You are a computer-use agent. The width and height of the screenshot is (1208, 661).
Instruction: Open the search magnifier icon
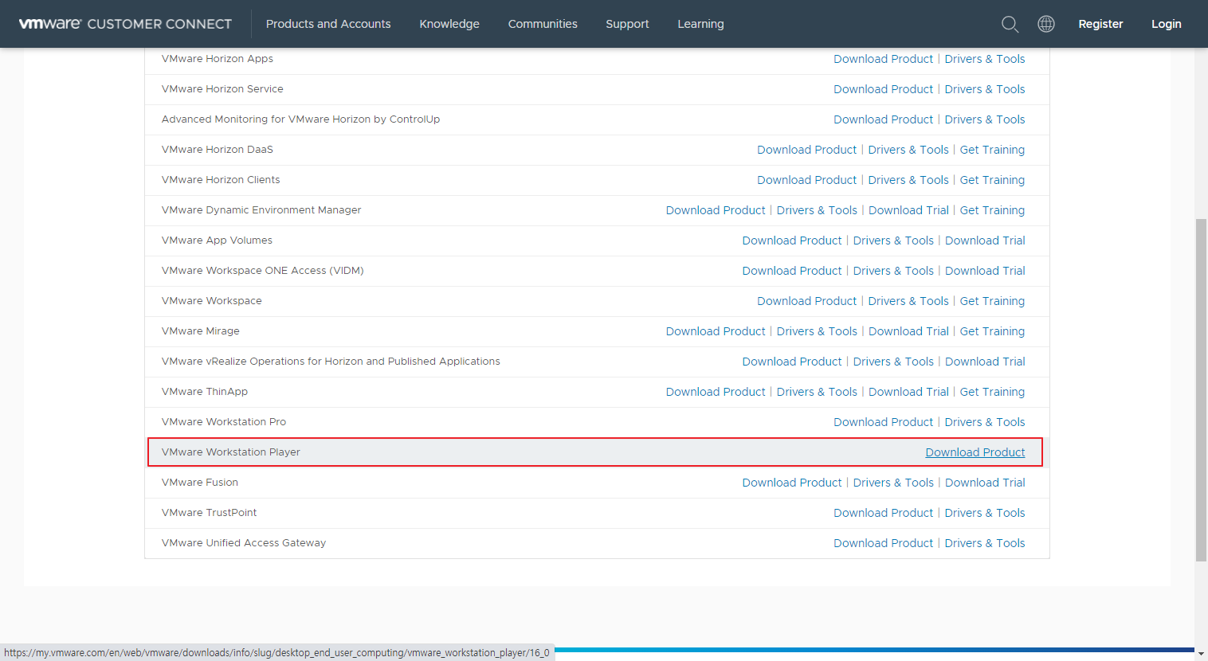(x=1010, y=24)
